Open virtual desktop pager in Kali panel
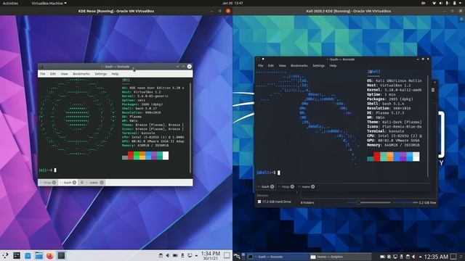The image size is (465, 261). pyautogui.click(x=243, y=257)
